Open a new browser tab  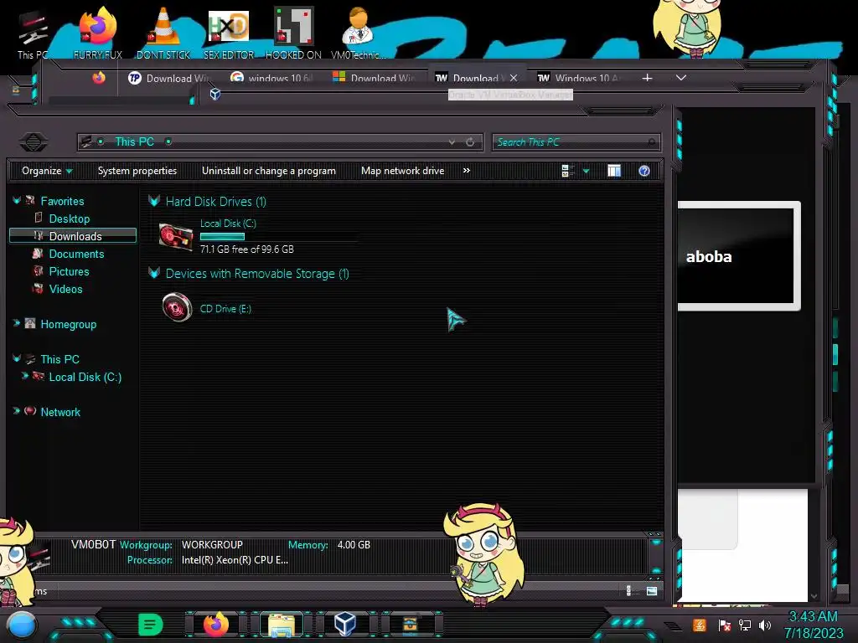(647, 78)
